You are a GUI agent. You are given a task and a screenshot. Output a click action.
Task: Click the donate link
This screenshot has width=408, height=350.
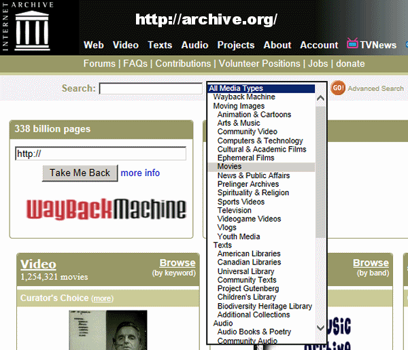350,63
